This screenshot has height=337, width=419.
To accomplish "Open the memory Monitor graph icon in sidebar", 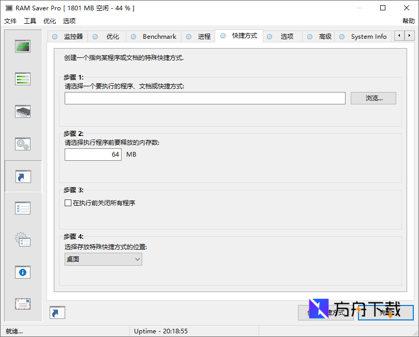I will (22, 46).
